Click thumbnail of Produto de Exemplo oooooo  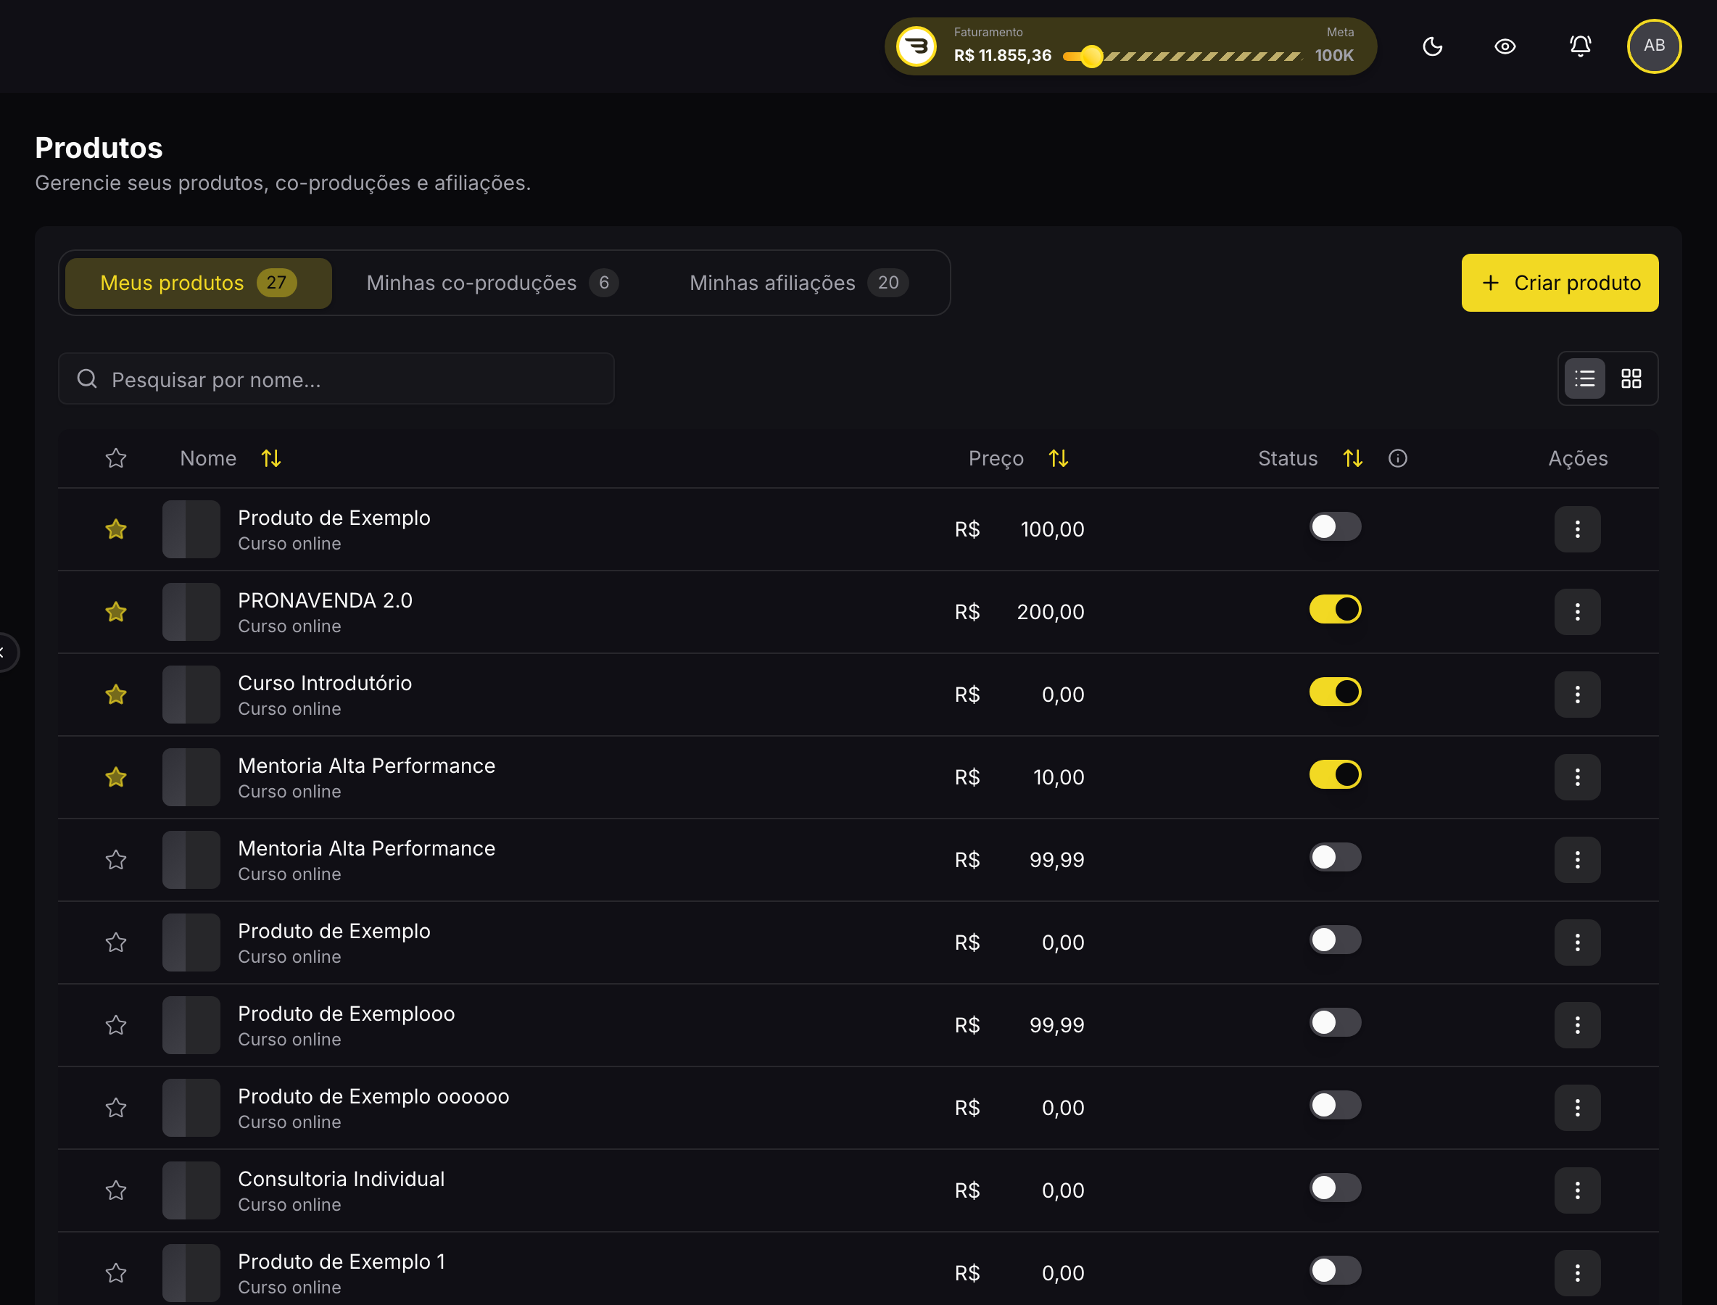tap(191, 1108)
